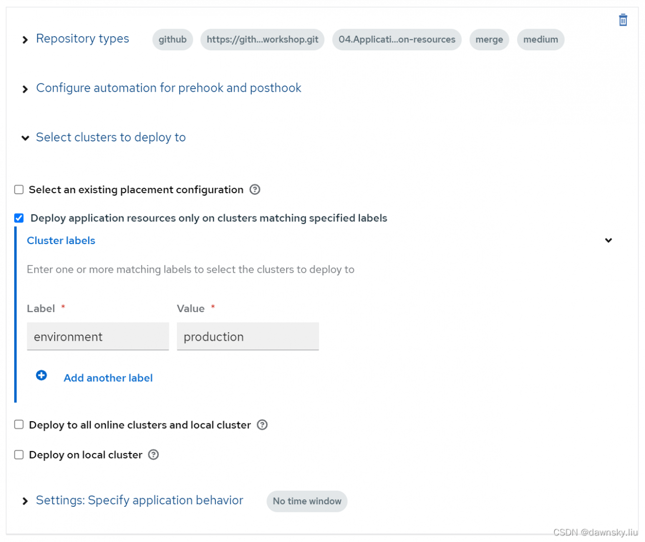
Task: Enable Select an existing placement configuration checkbox
Action: pyautogui.click(x=19, y=190)
